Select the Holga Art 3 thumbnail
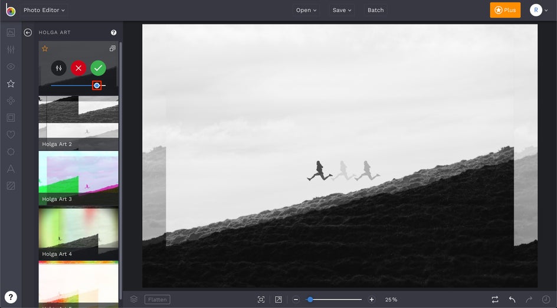 (78, 178)
